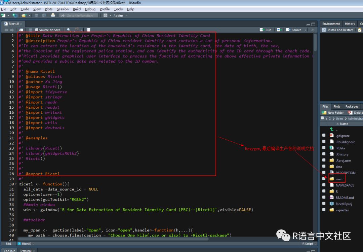Tick the checkbox beside the data folder
The width and height of the screenshot is (363, 252).
point(324,167)
